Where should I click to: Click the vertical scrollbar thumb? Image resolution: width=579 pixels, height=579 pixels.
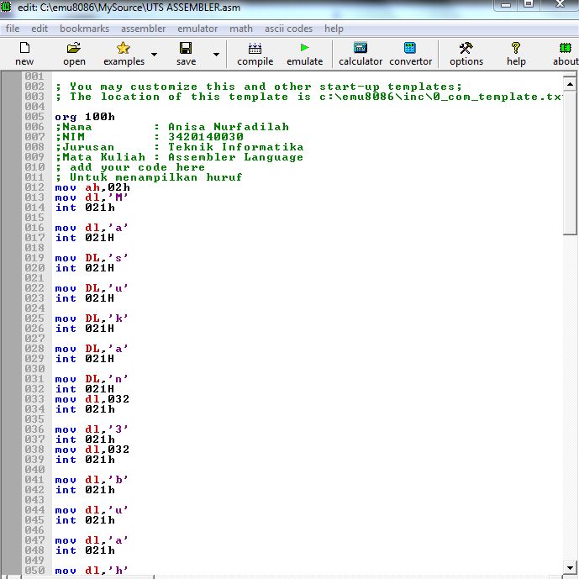click(x=570, y=163)
